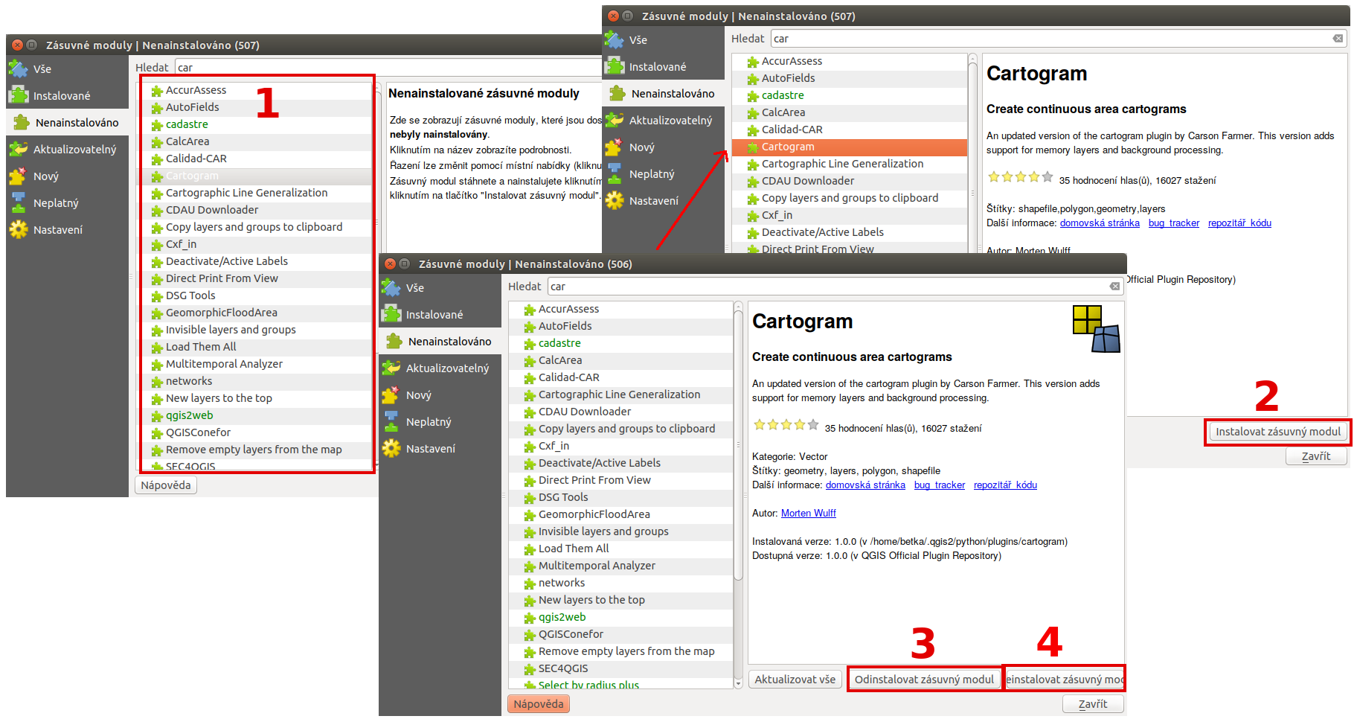This screenshot has width=1357, height=719.
Task: Clear search field in top-right window
Action: click(1338, 39)
